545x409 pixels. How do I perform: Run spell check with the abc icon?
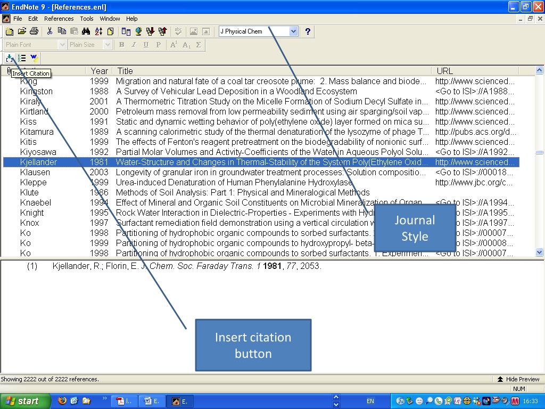(178, 31)
